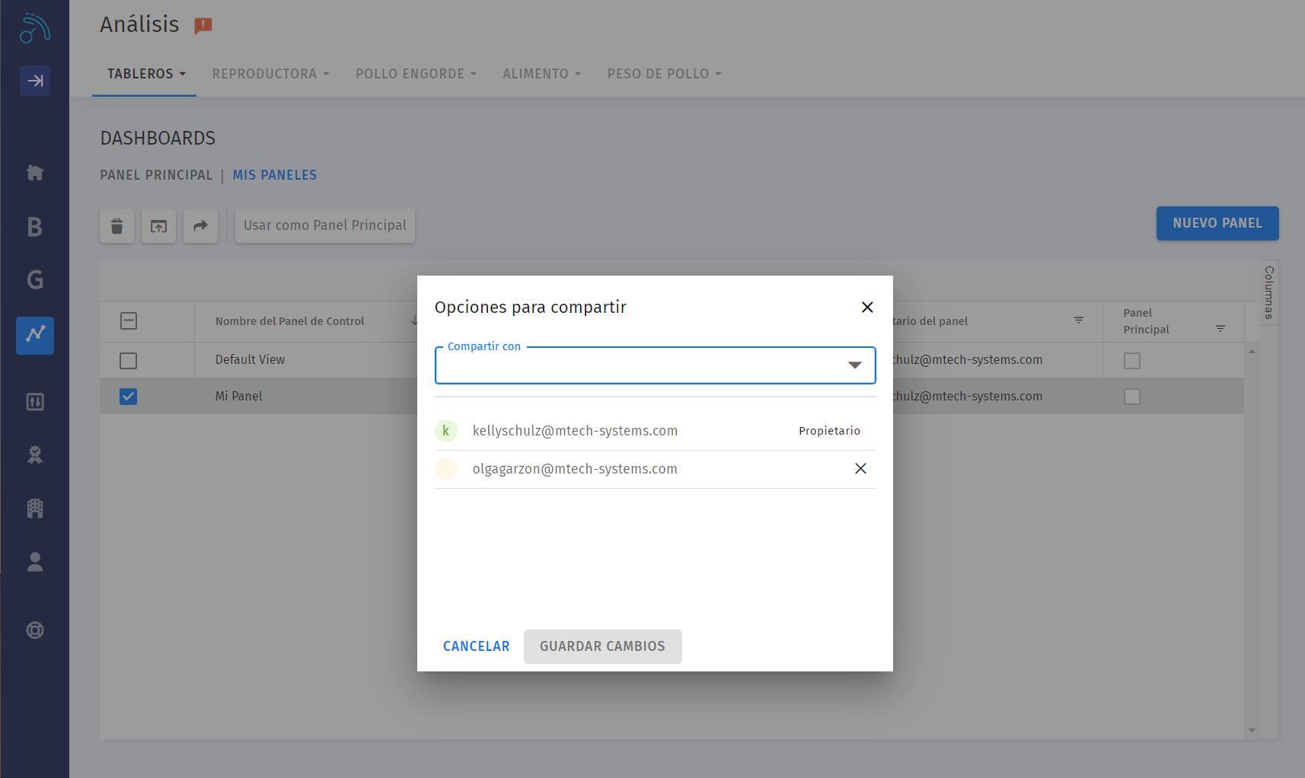Toggle Panel Principal checkbox for Default View

[x=1132, y=361]
